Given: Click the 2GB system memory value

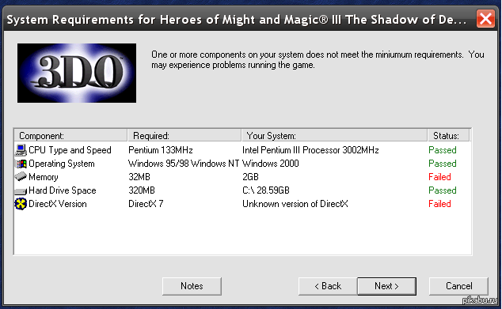Looking at the screenshot, I should click(250, 177).
